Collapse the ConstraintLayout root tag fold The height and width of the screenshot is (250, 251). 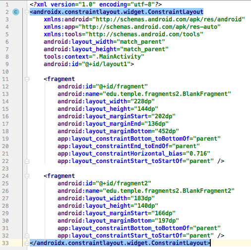point(27,12)
